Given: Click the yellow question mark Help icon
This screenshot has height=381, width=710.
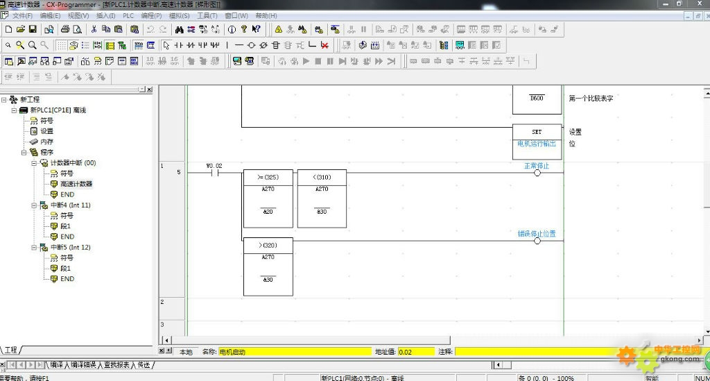Looking at the screenshot, I should tap(244, 29).
